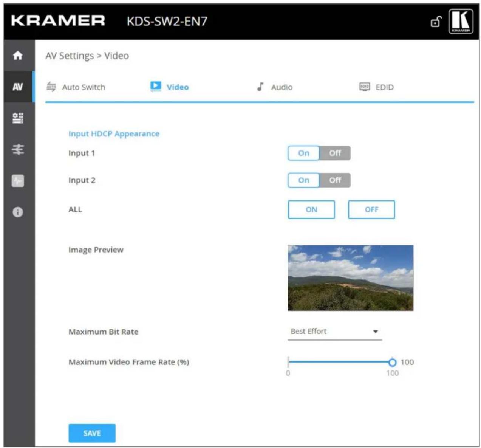Open the AV sidebar section

pyautogui.click(x=18, y=87)
